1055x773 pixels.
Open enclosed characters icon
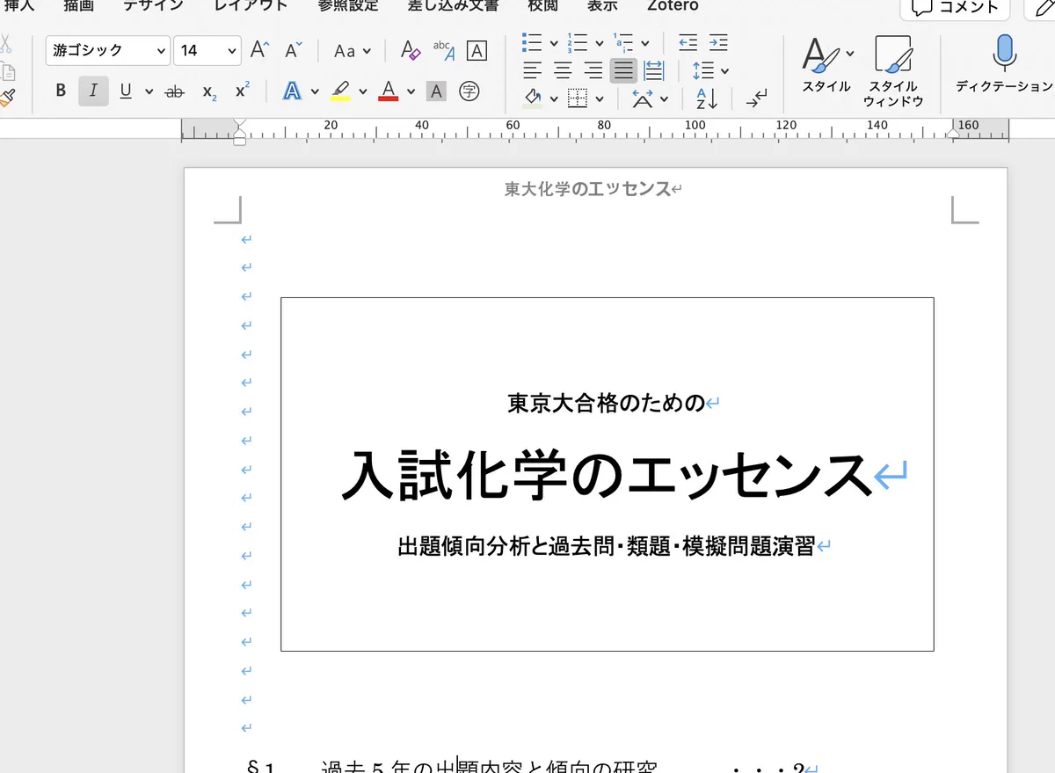click(x=469, y=91)
